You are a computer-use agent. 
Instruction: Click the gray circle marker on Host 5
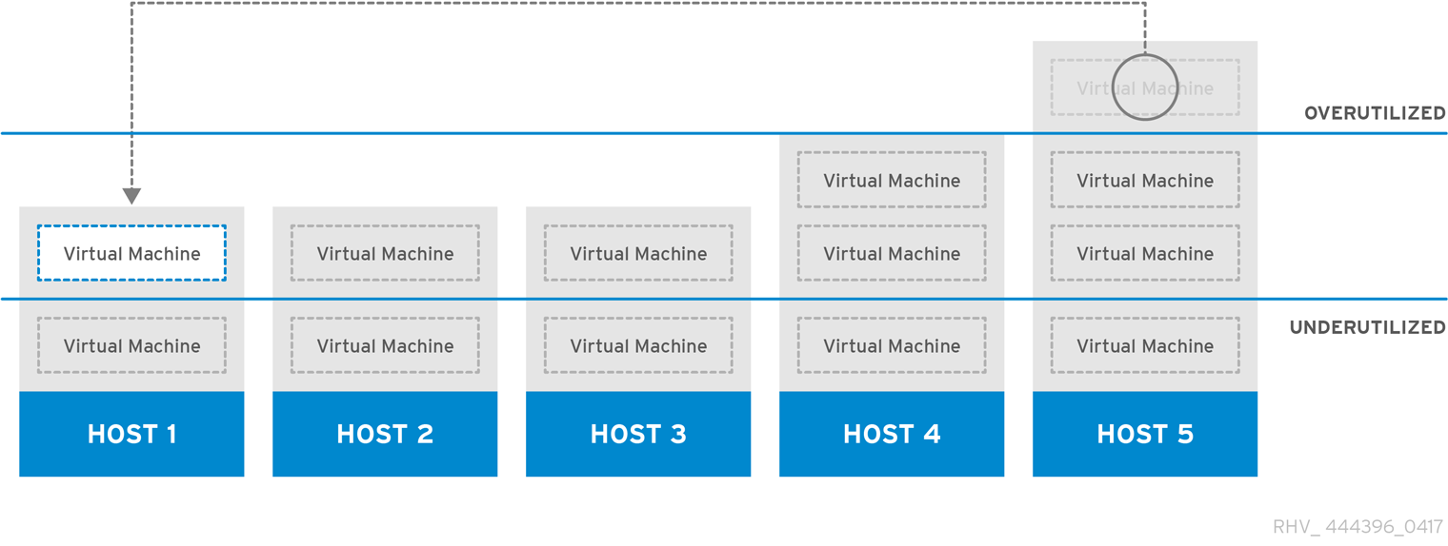(x=1145, y=88)
